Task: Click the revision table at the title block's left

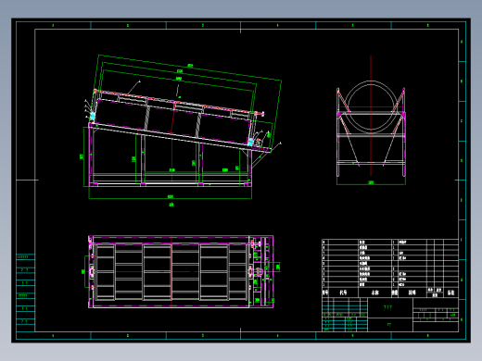Action: pos(345,315)
